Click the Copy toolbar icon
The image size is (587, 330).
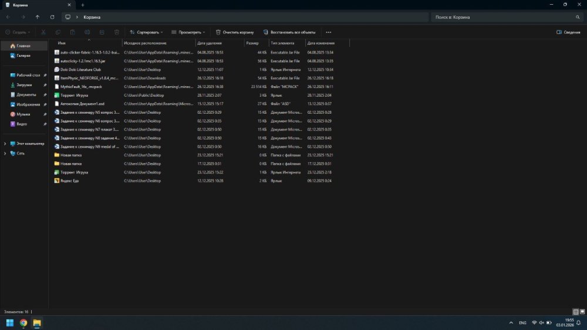[58, 32]
